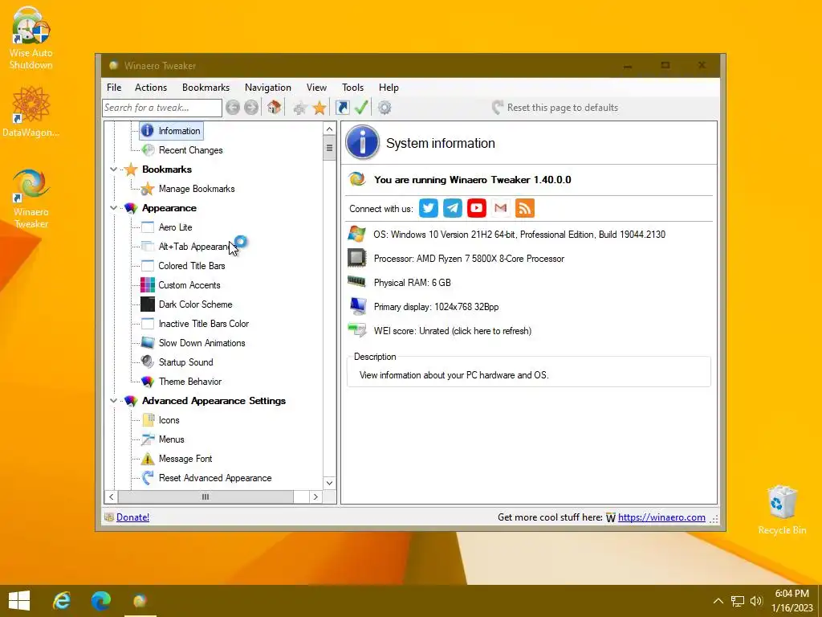Select Menus under Advanced Appearance Settings

tap(172, 439)
